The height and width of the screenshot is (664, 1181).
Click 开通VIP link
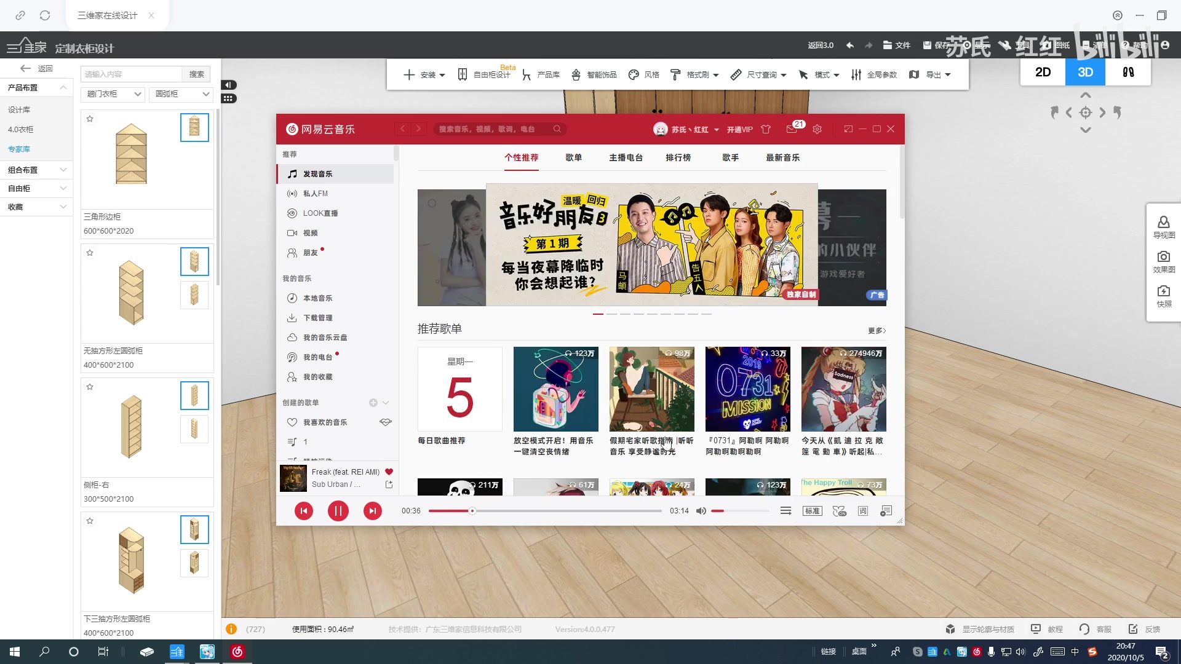point(739,130)
